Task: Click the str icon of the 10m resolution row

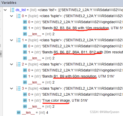Action: [25, 28]
